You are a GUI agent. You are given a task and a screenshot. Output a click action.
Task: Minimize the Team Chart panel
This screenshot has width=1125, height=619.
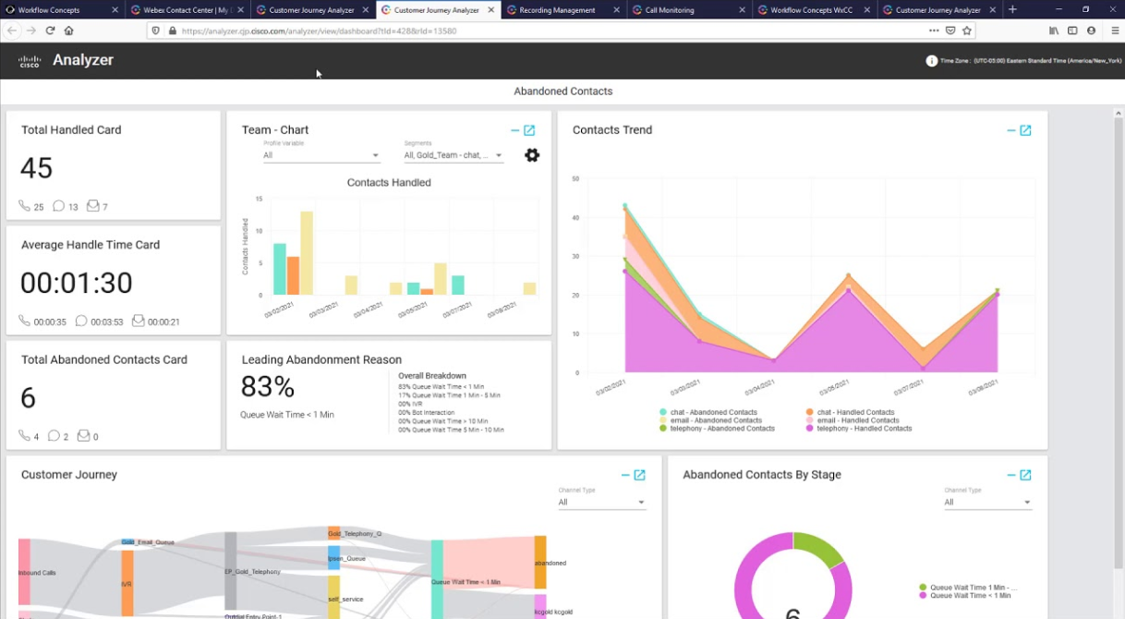coord(514,130)
